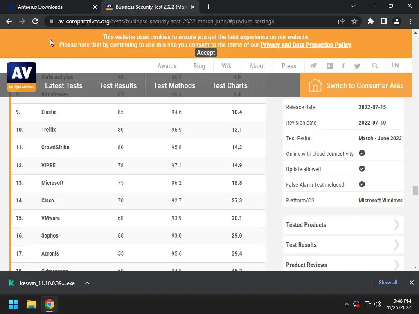Open the Telegram paper plane icon
419x314 pixels.
(313, 66)
